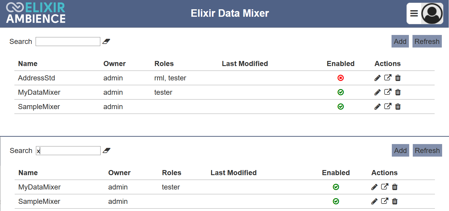Edit AddressStd using the pencil icon
The width and height of the screenshot is (449, 211).
pyautogui.click(x=377, y=78)
